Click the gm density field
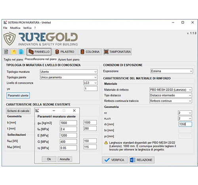 coord(69,123)
